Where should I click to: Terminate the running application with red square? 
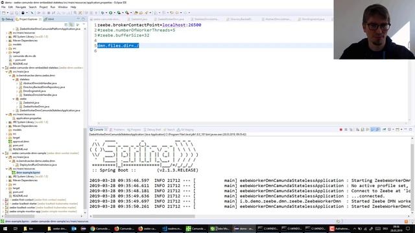[341, 129]
